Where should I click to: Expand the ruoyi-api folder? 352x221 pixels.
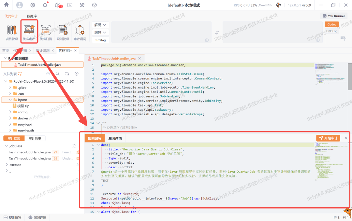(10, 124)
